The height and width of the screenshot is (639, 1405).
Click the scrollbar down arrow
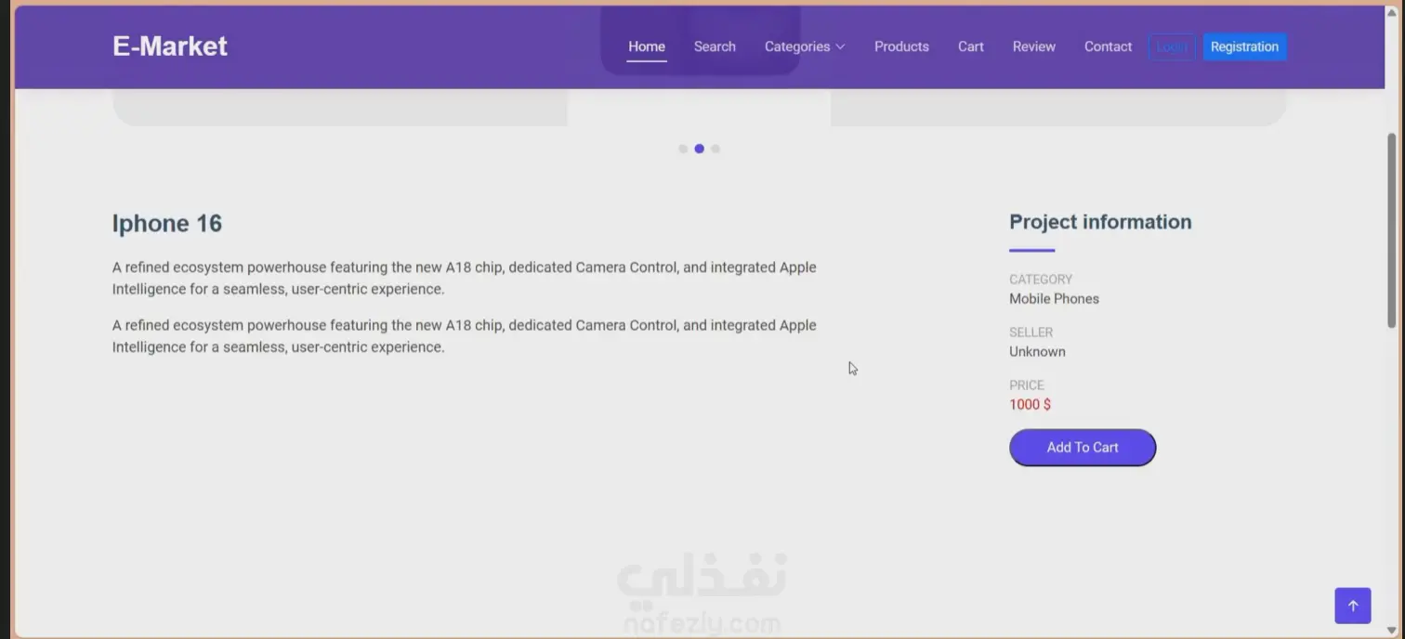(x=1391, y=631)
